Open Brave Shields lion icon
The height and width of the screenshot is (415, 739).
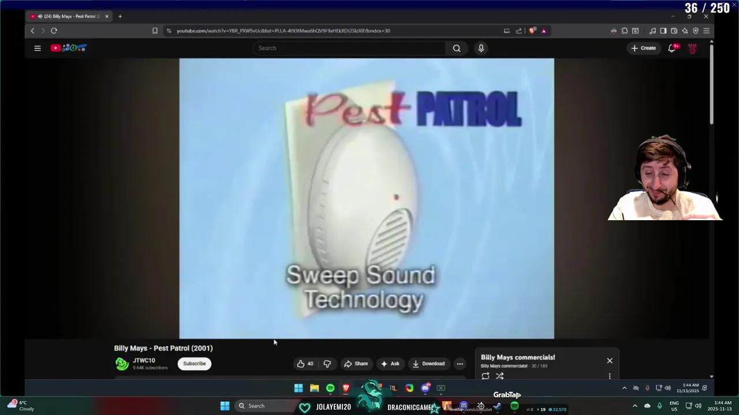(x=532, y=31)
